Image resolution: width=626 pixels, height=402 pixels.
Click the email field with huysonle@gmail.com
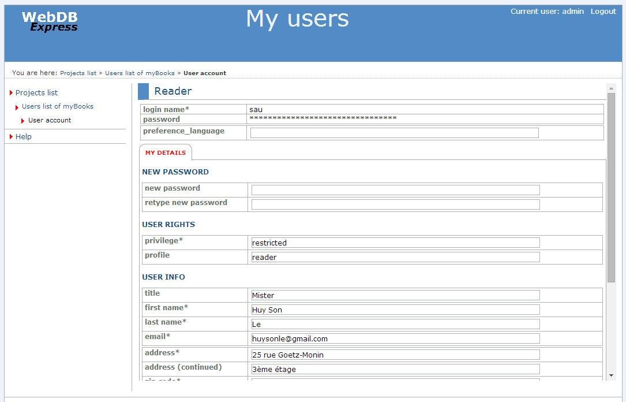(x=395, y=338)
